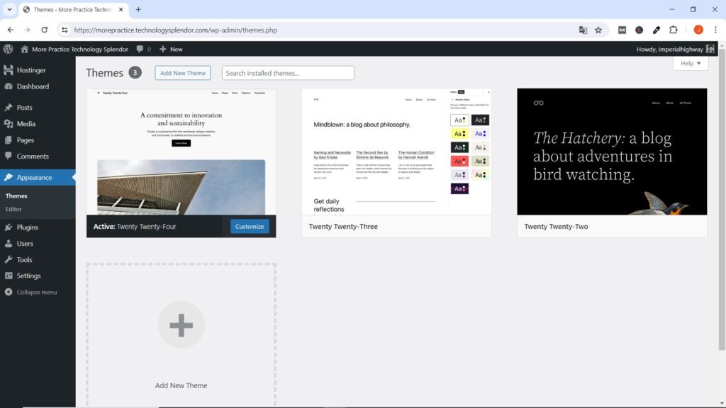The width and height of the screenshot is (726, 408).
Task: Select the Themes browser tab
Action: [x=71, y=11]
